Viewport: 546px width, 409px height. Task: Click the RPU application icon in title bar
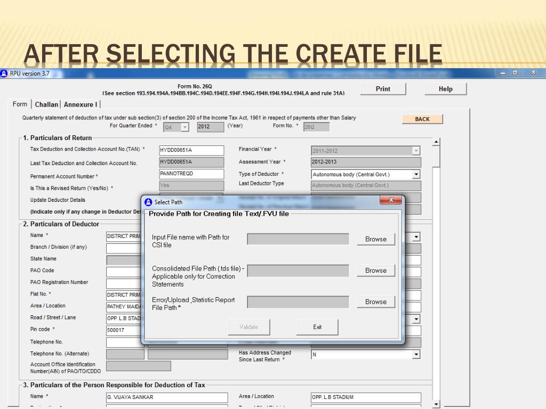4,73
